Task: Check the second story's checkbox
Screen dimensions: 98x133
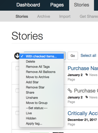Action: (17, 91)
